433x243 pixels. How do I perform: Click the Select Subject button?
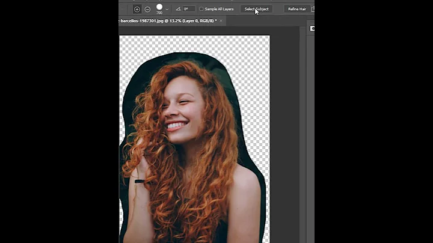point(256,9)
